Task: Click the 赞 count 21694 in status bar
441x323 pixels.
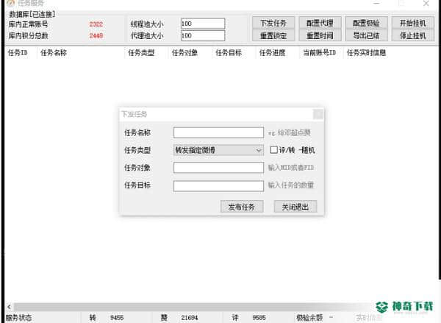Action: pos(190,318)
